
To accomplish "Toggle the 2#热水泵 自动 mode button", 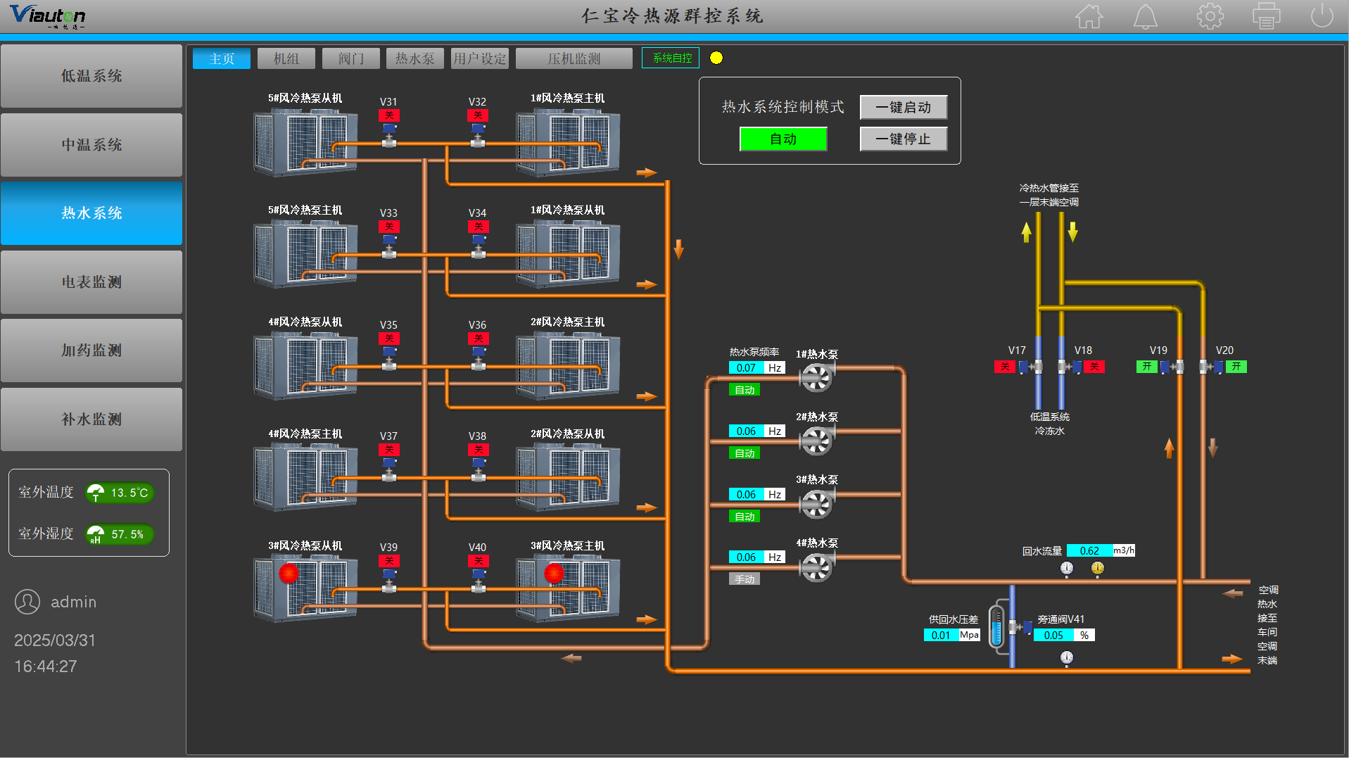I will coord(744,453).
